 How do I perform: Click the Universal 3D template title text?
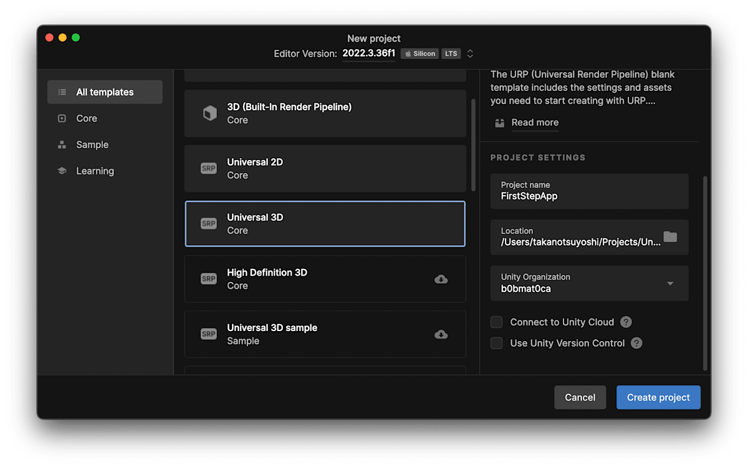(x=255, y=217)
